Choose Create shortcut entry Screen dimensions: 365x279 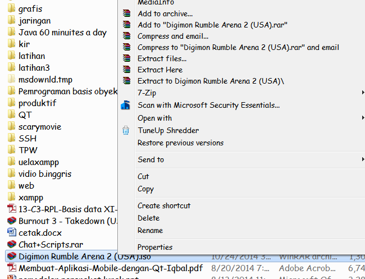[164, 205]
